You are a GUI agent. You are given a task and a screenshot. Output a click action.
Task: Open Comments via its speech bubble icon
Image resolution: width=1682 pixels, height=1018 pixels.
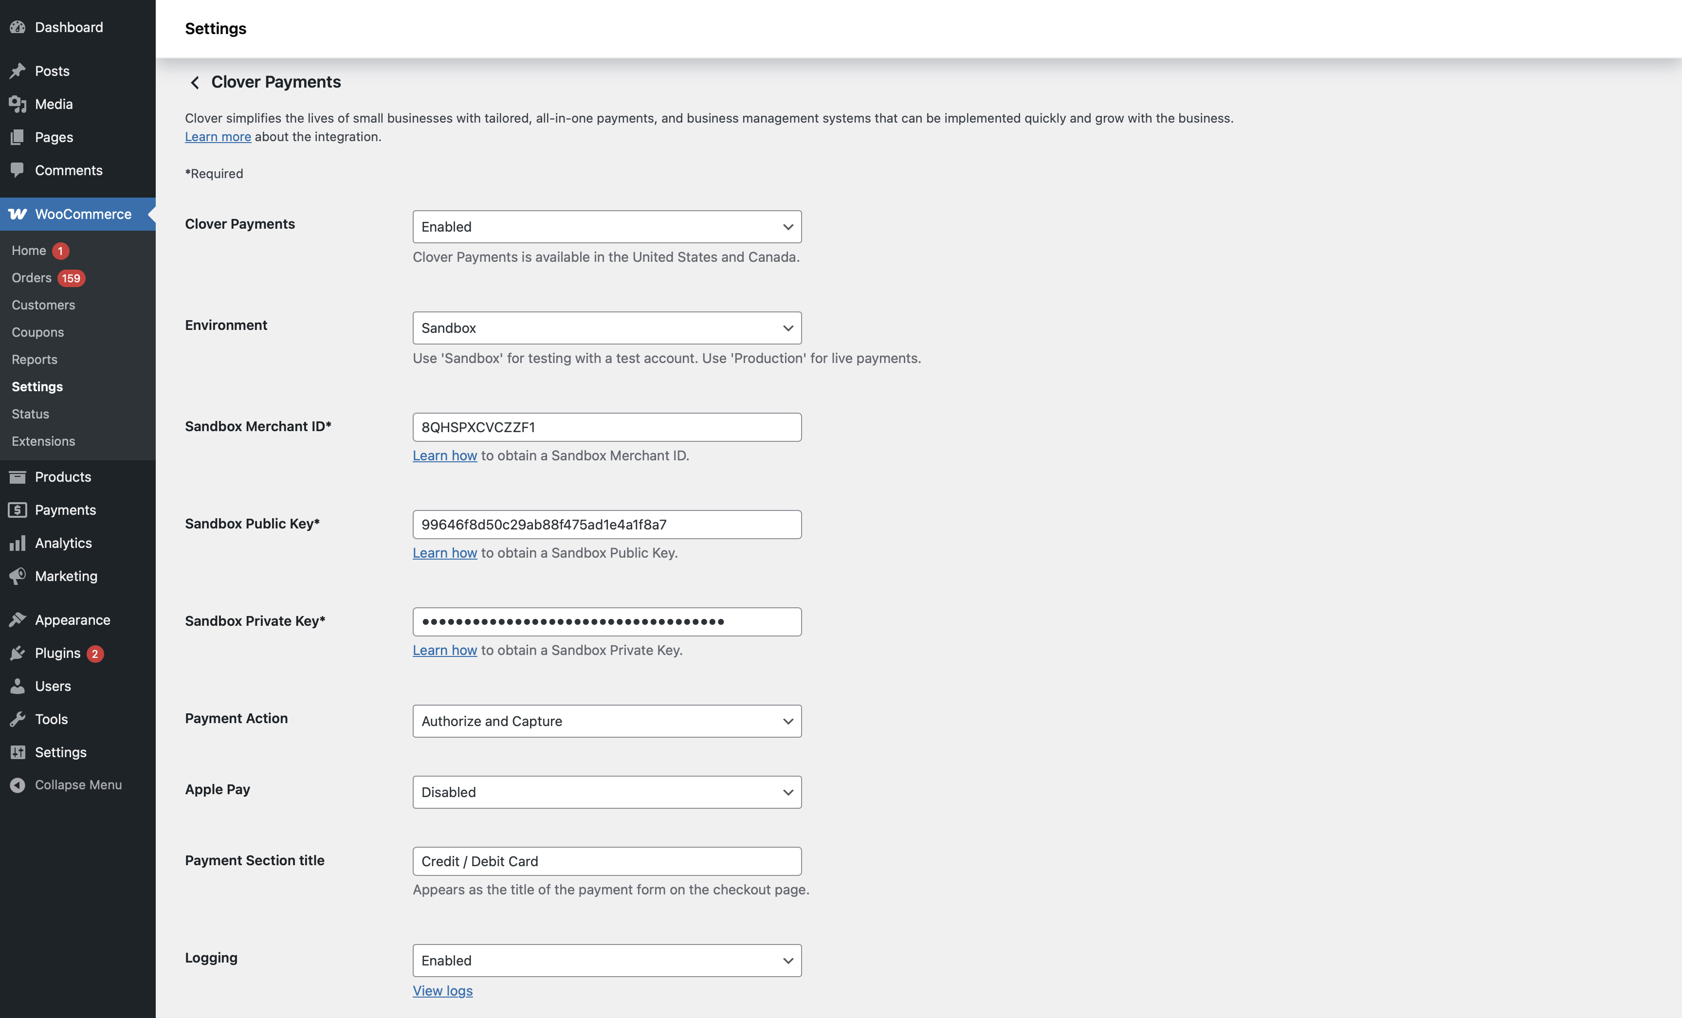coord(18,170)
